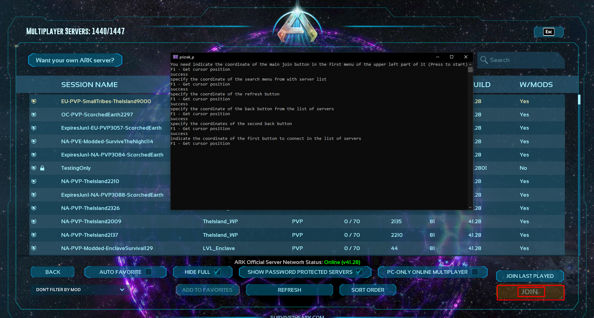
Task: Select server ExpiresJun1-EU-PVP3057-ScorchedEarth
Action: click(111, 128)
